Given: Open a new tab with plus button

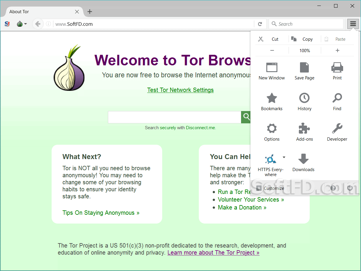Looking at the screenshot, I should point(90,12).
